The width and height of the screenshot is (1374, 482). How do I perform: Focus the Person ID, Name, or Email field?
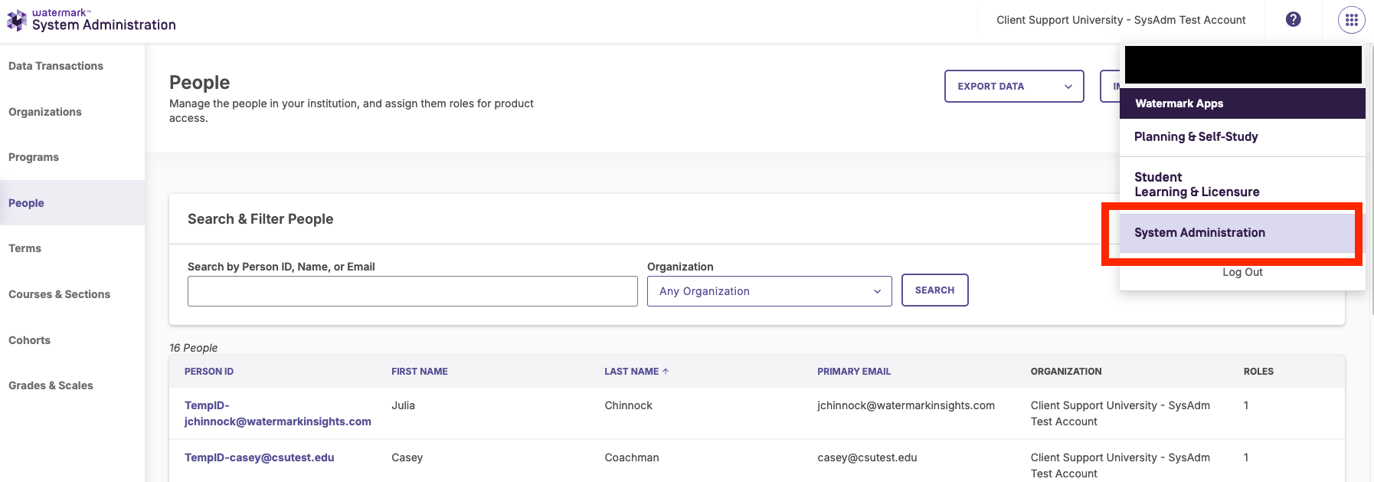tap(412, 291)
